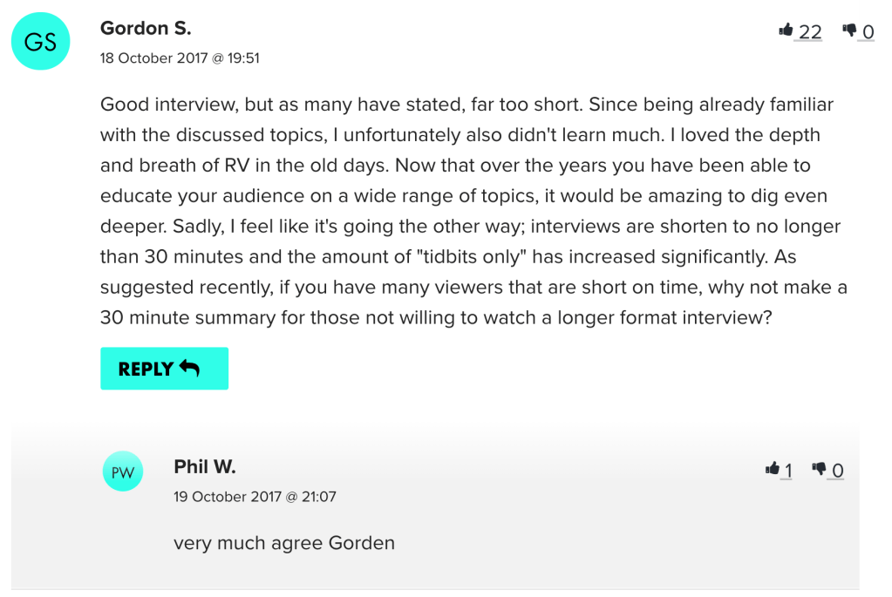
Task: Click thumbs-down icon on Gordon S. comment
Action: click(x=849, y=31)
